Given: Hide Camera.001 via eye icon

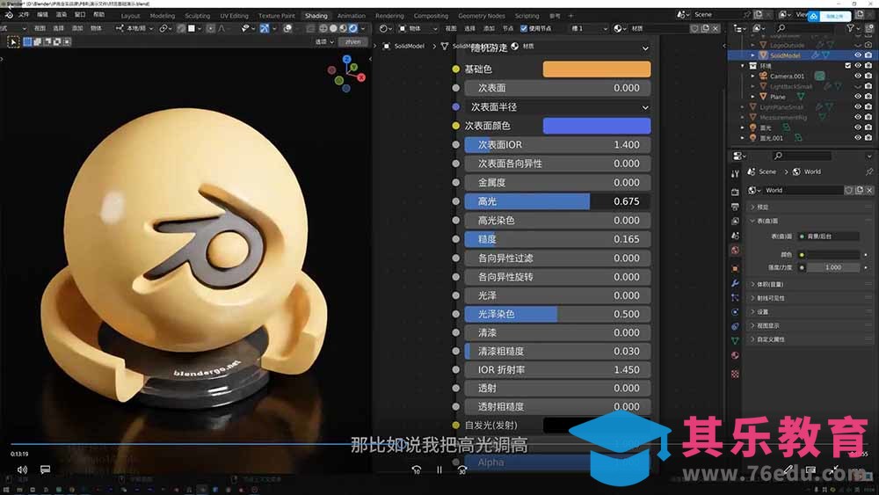Looking at the screenshot, I should 858,76.
